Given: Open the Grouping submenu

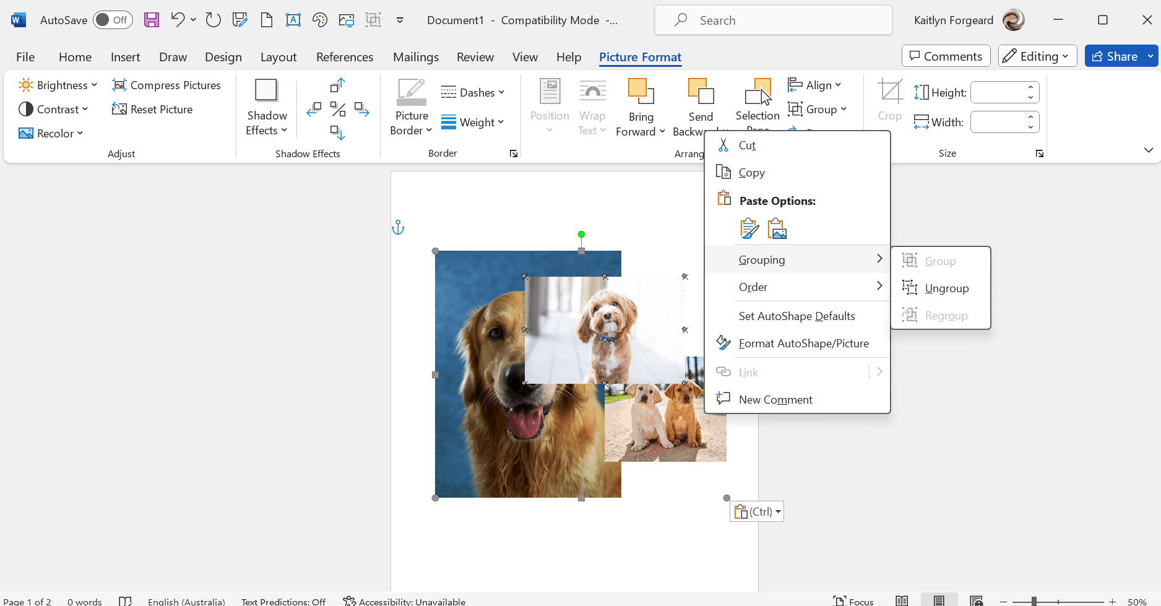Looking at the screenshot, I should pos(797,260).
